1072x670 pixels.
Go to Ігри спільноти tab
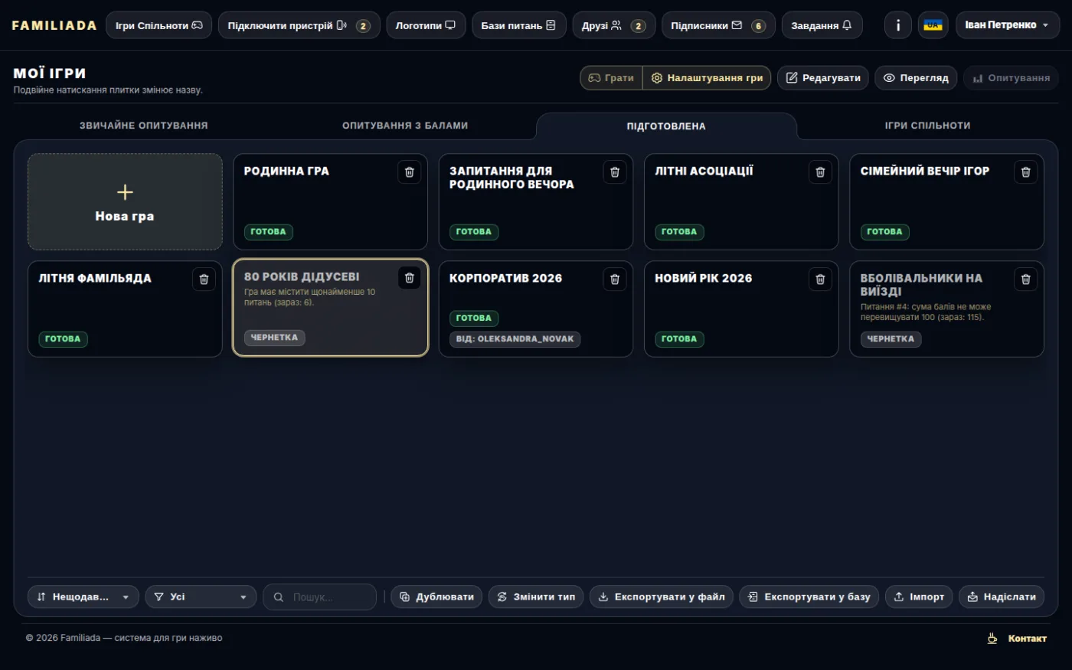[x=928, y=126]
